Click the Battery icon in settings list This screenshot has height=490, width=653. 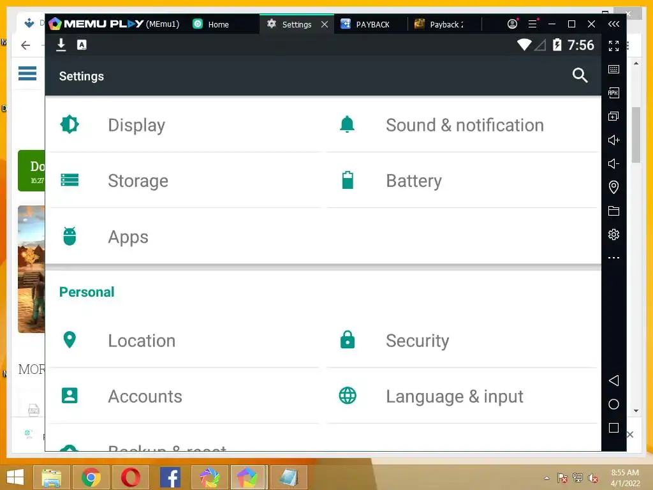348,180
